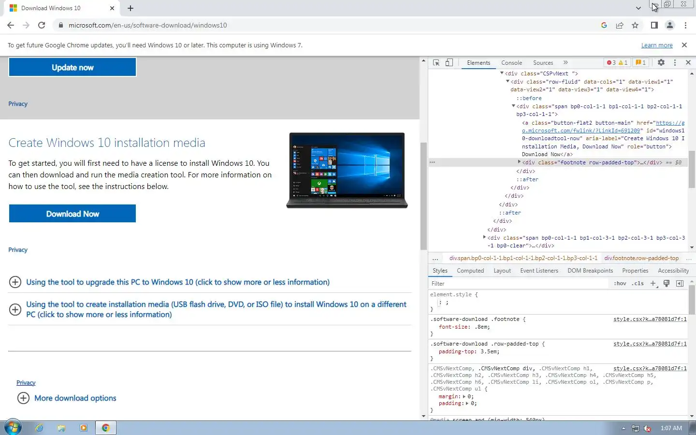Open the Chrome profile avatar
Screen dimensions: 696x435
point(670,25)
